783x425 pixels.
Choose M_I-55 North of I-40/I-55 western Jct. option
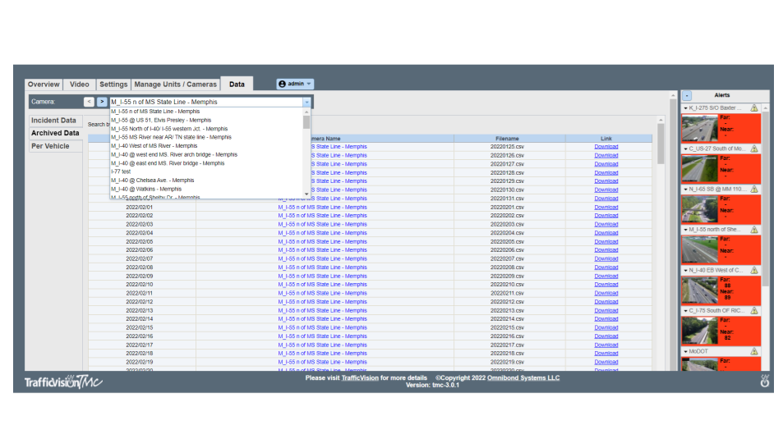(x=207, y=129)
